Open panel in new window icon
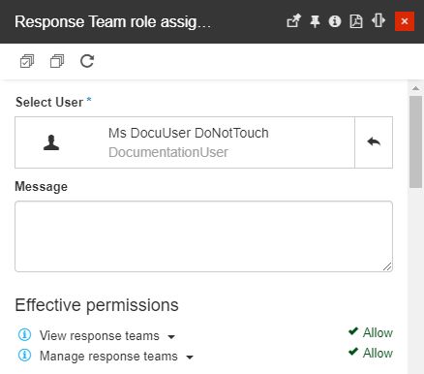 pyautogui.click(x=293, y=21)
